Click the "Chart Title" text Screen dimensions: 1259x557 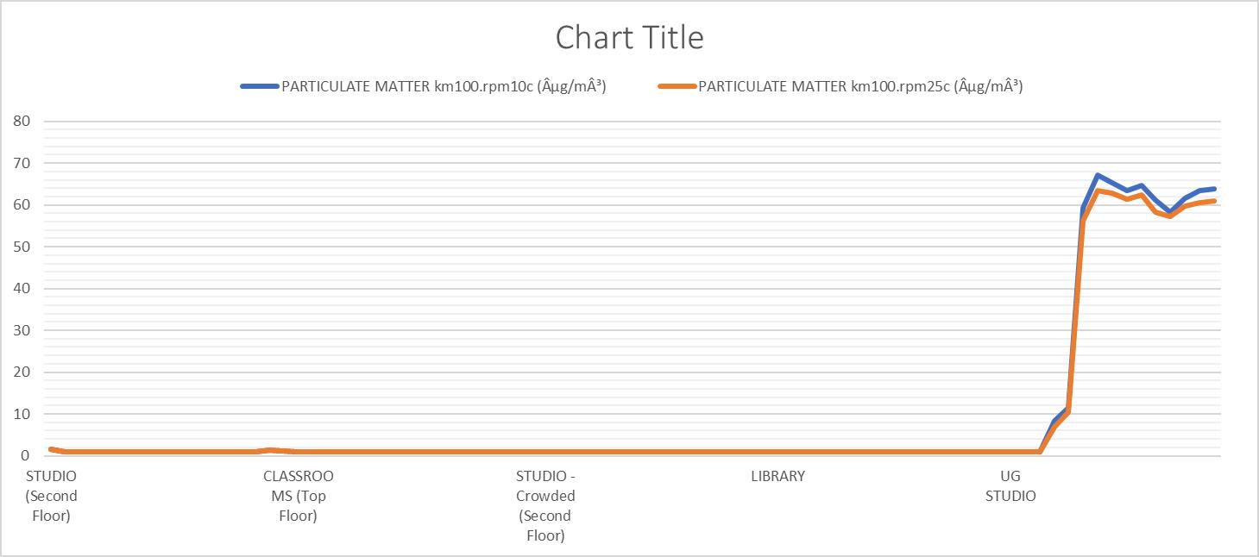(x=629, y=38)
